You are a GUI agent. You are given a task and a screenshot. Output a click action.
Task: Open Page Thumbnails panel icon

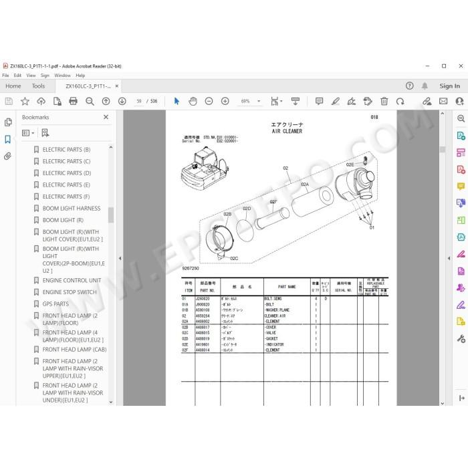tap(8, 122)
